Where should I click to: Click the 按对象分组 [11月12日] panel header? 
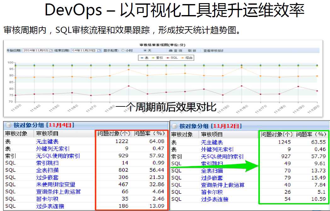[250, 126]
